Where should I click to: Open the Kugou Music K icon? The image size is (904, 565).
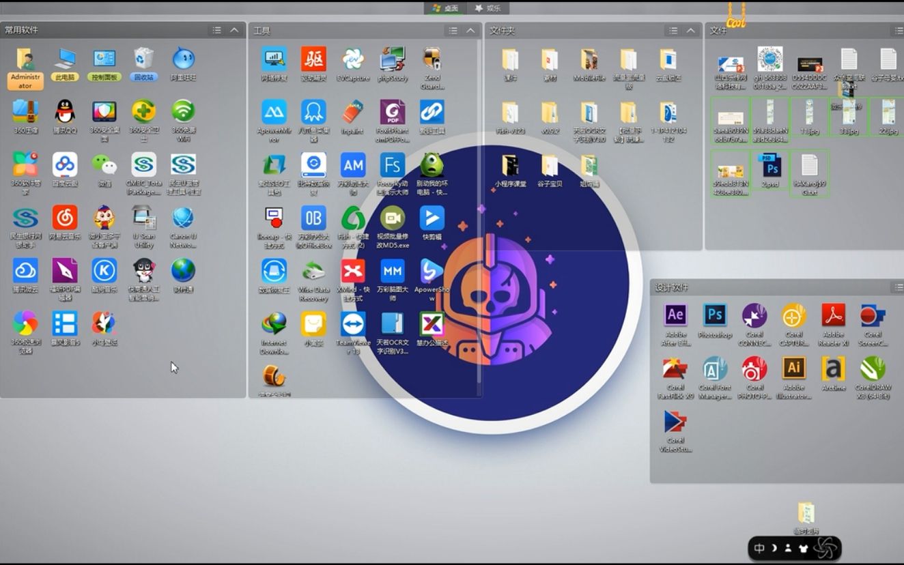pyautogui.click(x=104, y=270)
